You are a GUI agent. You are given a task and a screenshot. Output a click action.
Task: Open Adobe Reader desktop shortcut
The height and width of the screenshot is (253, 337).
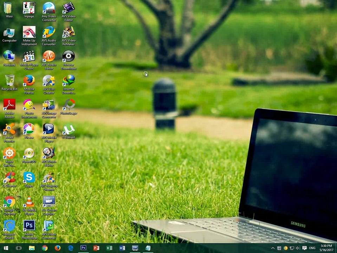tap(9, 109)
